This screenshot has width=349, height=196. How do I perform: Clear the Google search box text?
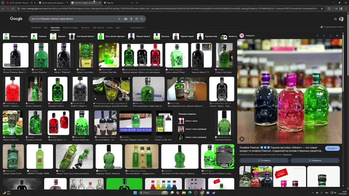click(x=119, y=19)
